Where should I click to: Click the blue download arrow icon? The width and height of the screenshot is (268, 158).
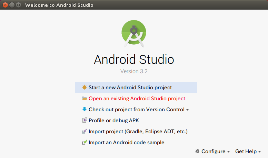[x=85, y=109]
